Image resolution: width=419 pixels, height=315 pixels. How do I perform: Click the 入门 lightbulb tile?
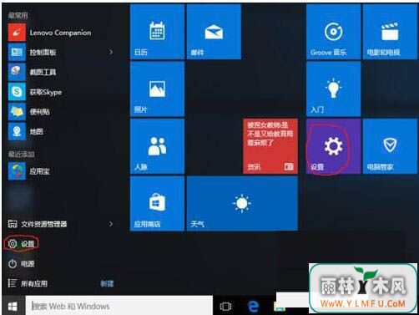(x=333, y=89)
